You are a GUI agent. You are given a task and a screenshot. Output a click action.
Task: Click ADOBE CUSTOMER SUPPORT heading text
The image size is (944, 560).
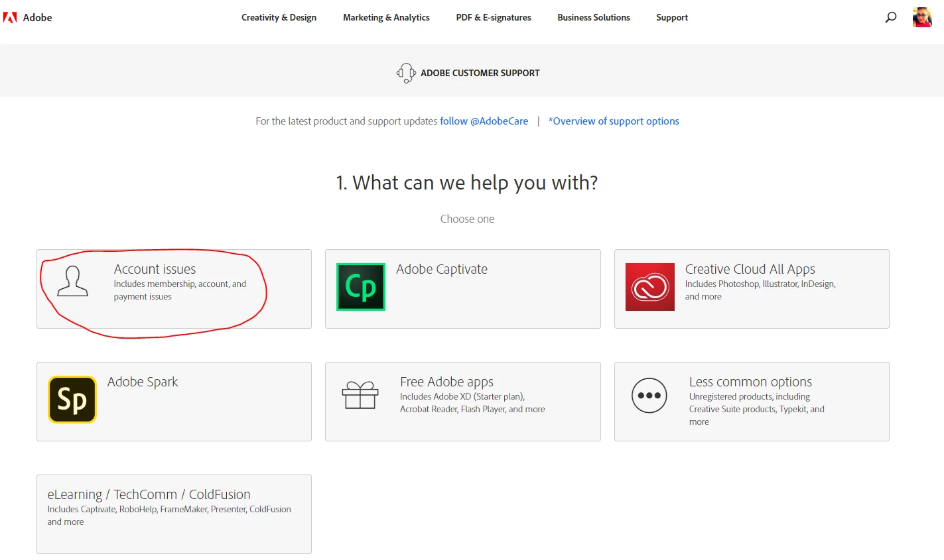pos(480,73)
